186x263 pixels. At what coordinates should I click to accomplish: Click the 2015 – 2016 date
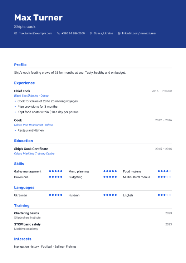click(x=163, y=149)
